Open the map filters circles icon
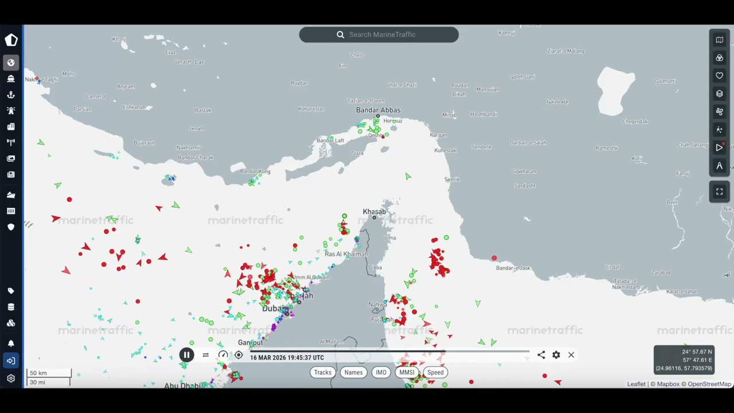This screenshot has width=734, height=413. pyautogui.click(x=720, y=58)
